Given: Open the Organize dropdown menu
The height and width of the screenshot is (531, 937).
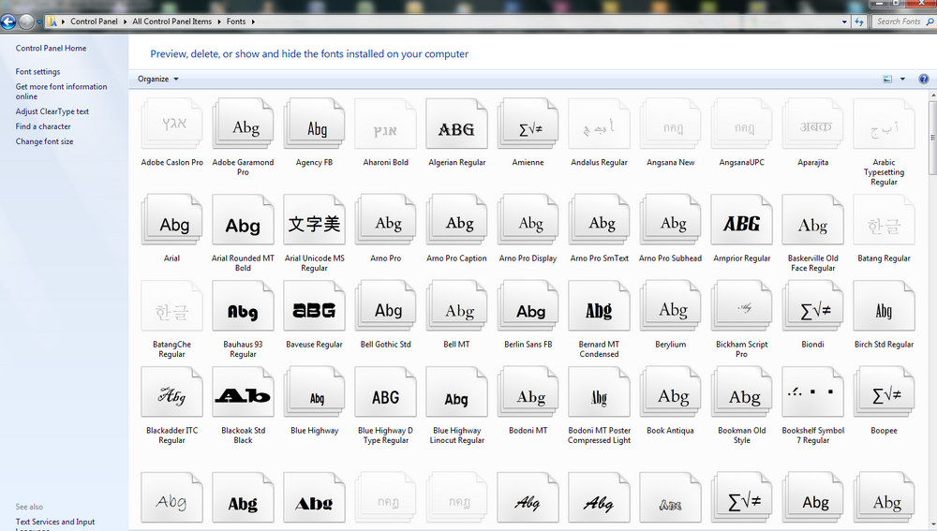Looking at the screenshot, I should pyautogui.click(x=157, y=79).
